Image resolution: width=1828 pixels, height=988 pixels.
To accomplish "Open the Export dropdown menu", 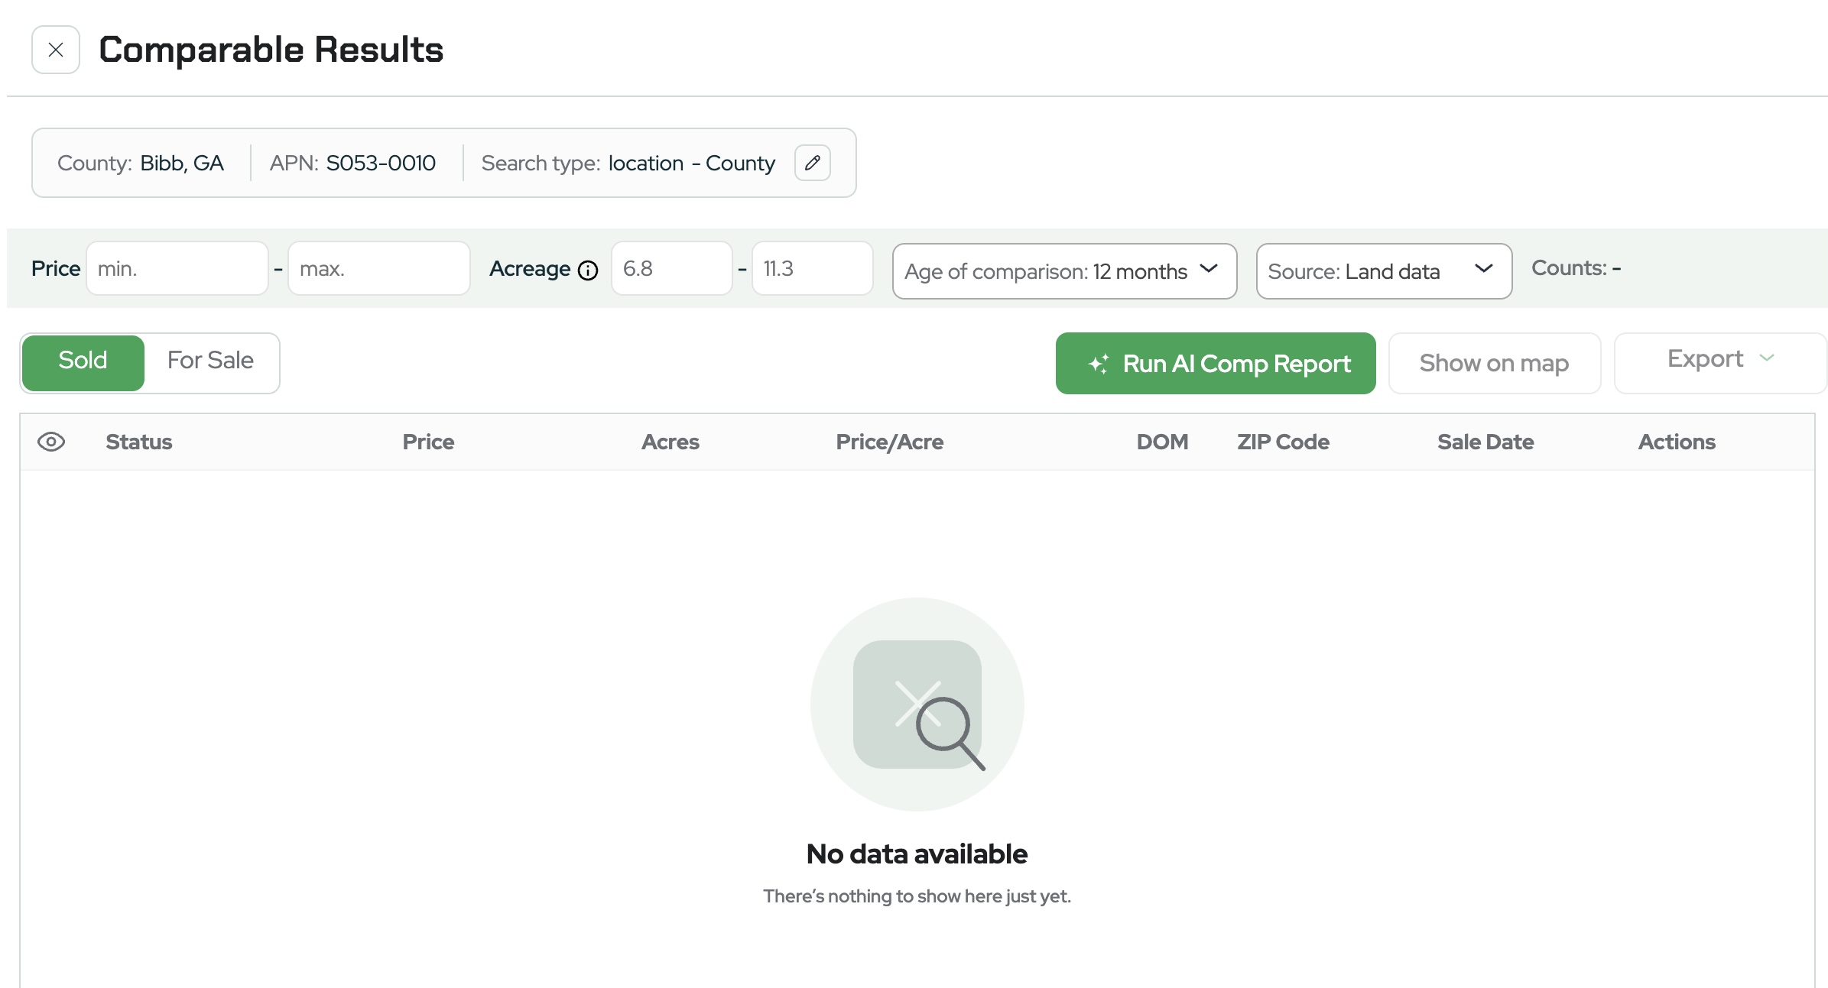I will (1719, 359).
